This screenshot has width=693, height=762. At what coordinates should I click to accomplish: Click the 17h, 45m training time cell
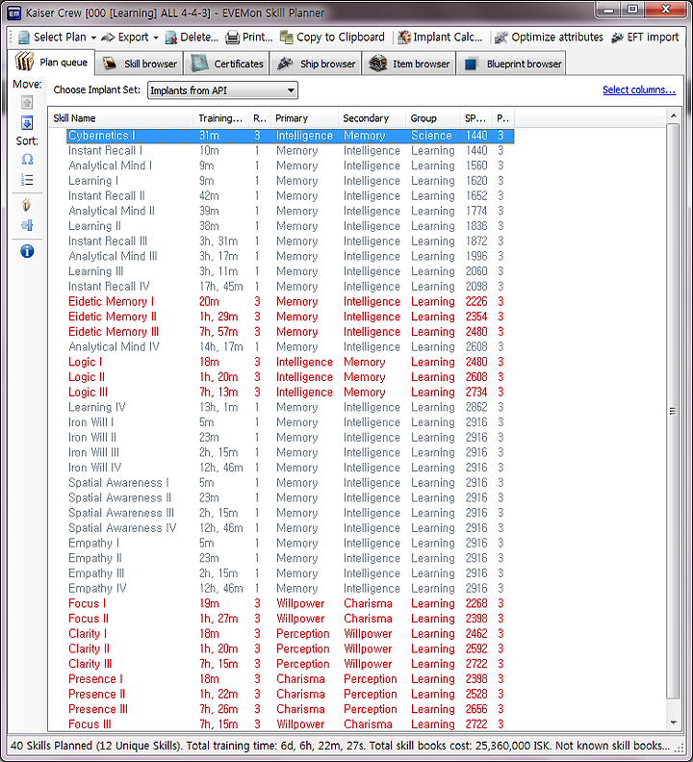220,287
